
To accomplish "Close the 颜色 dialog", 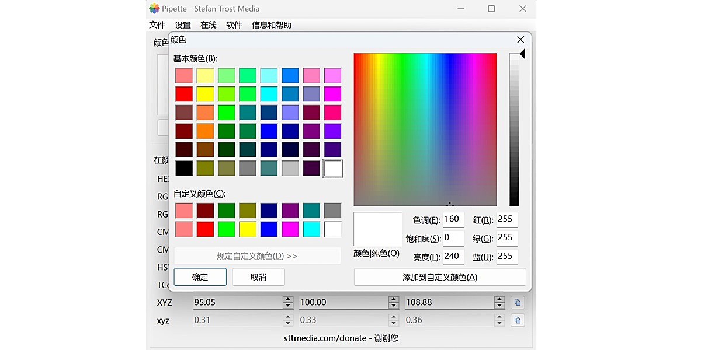I will (x=520, y=40).
